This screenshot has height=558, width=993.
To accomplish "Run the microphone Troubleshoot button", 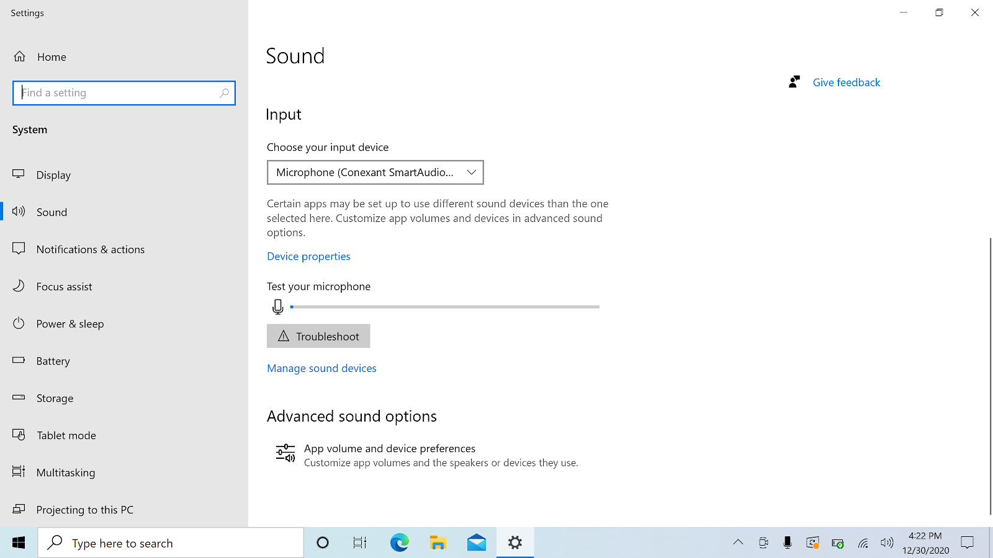I will (318, 336).
